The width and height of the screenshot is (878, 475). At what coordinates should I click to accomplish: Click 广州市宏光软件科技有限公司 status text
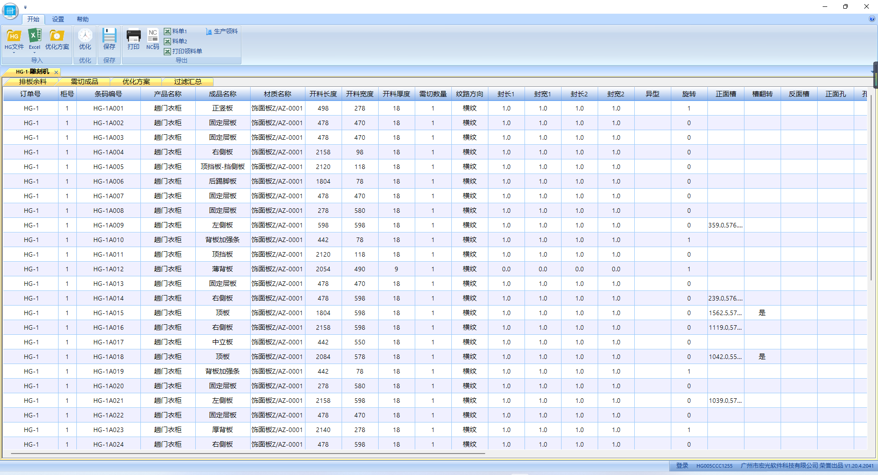(x=779, y=466)
